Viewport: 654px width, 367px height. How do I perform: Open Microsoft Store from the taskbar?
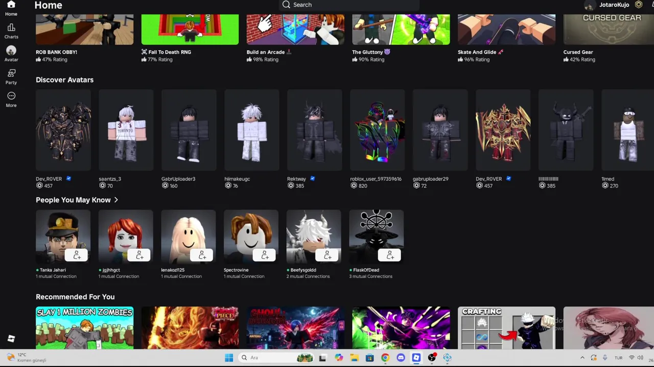click(x=369, y=358)
